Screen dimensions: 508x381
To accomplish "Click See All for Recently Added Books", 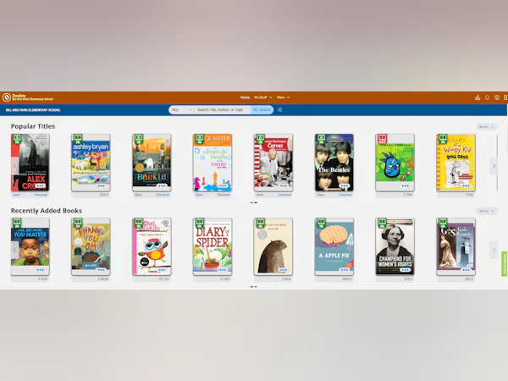I will 486,211.
